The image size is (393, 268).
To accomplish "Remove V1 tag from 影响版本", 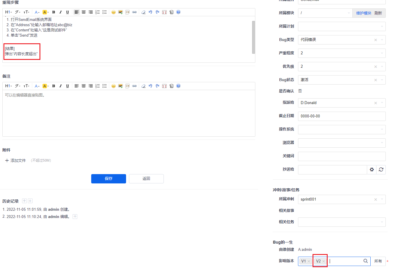I will [x=309, y=261].
